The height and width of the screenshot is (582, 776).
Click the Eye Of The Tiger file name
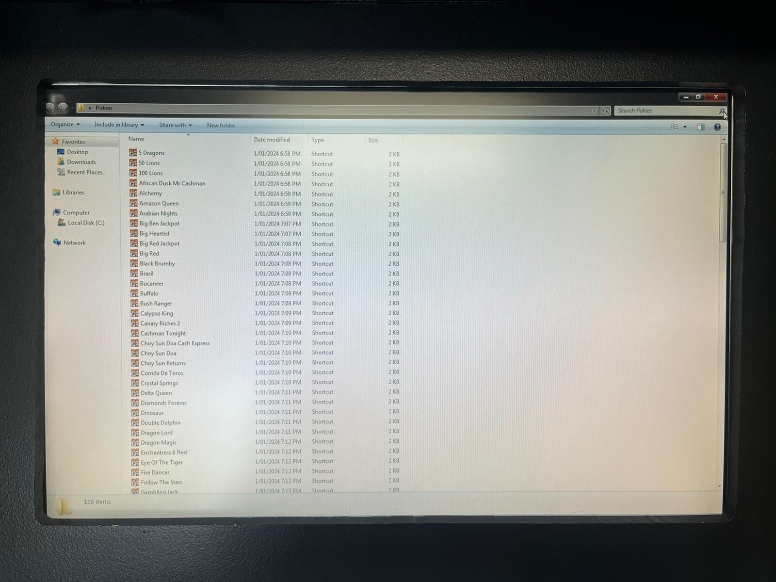(x=162, y=463)
